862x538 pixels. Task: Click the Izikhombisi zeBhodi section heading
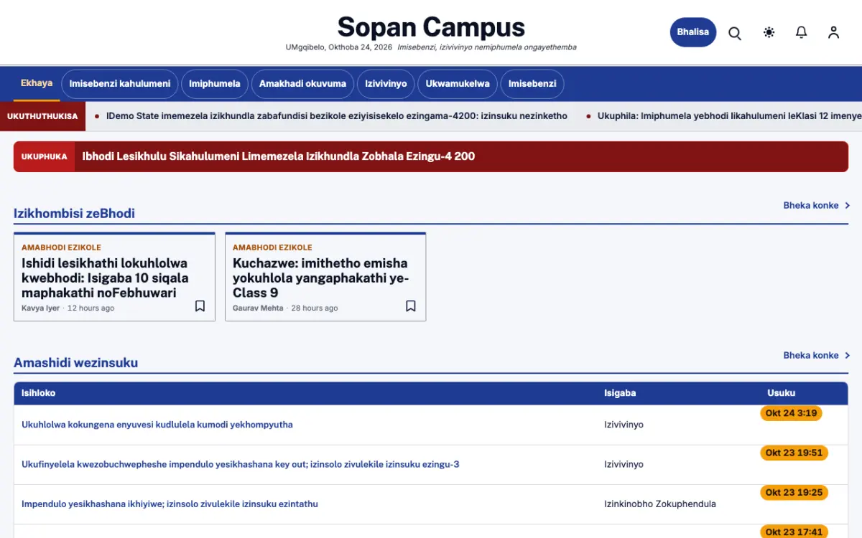coord(74,213)
